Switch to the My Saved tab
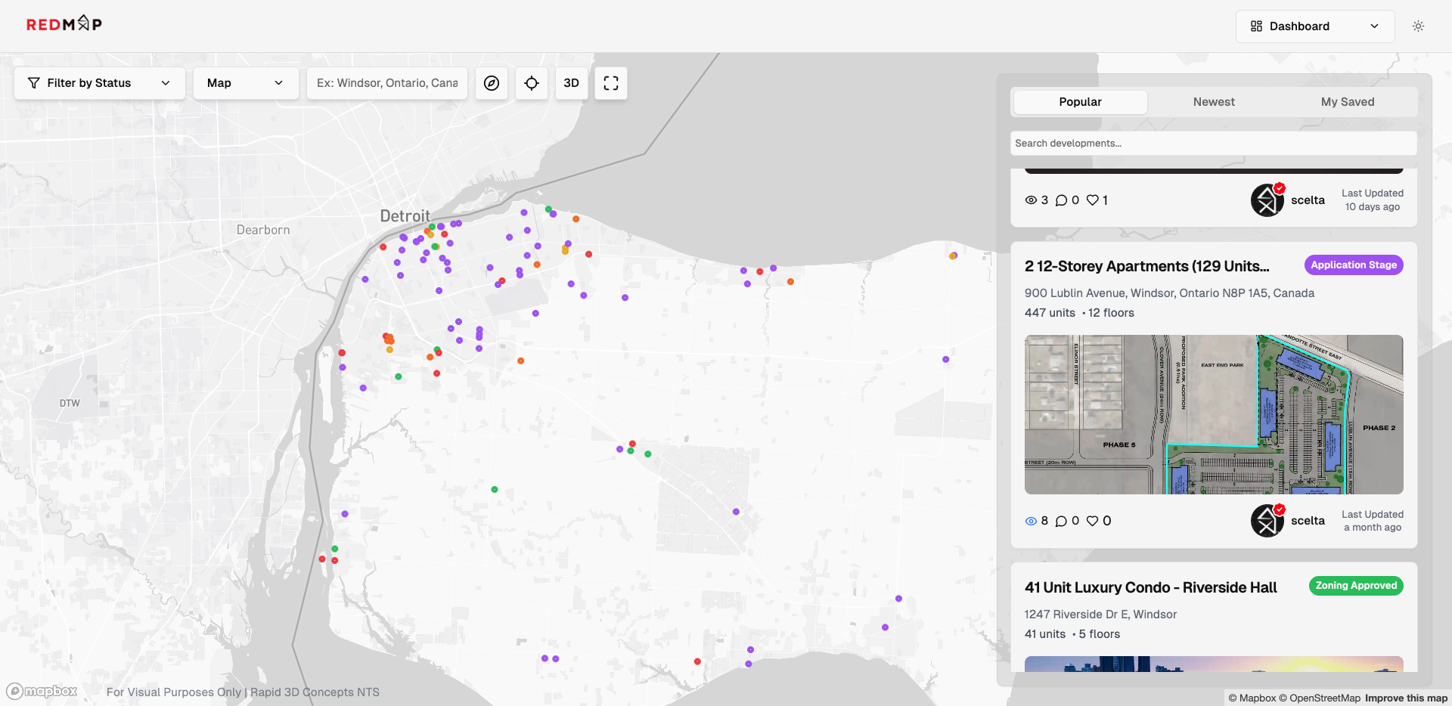Screen dimensions: 1452x706 click(1347, 102)
